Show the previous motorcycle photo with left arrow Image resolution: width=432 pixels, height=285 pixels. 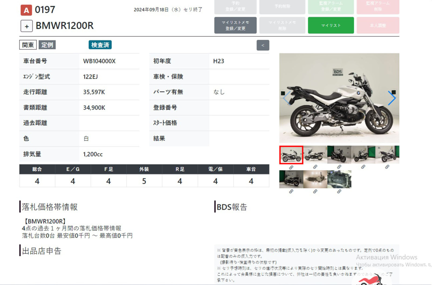pos(287,98)
